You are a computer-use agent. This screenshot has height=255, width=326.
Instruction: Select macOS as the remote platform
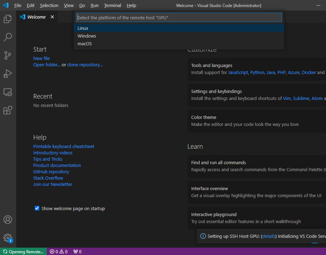(x=179, y=43)
